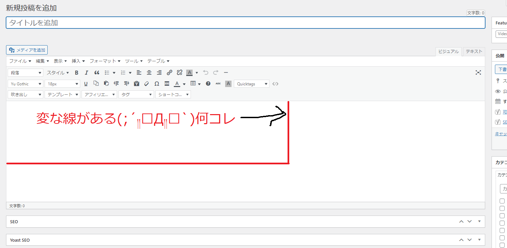Open the テーブル menu
The width and height of the screenshot is (507, 248).
point(158,61)
